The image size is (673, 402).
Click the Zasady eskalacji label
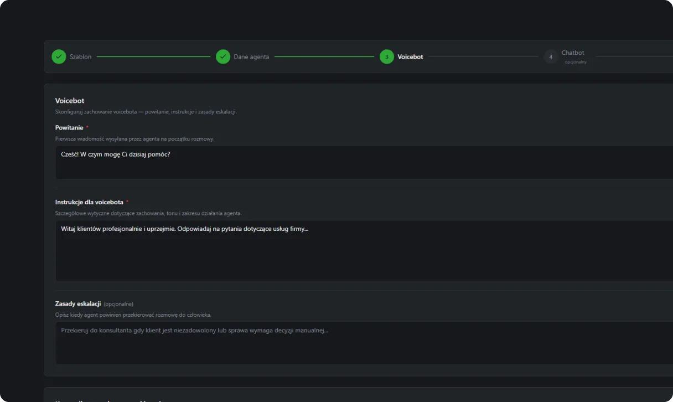point(78,303)
